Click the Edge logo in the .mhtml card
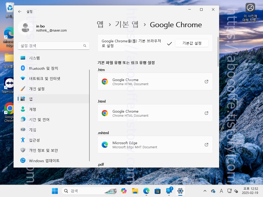The height and width of the screenshot is (197, 263). tap(105, 145)
